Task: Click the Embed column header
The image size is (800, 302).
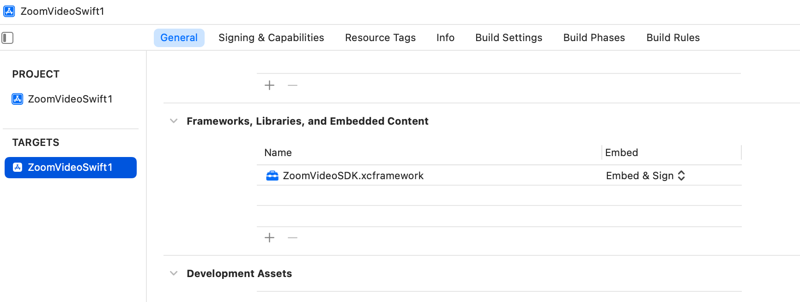Action: [x=622, y=153]
